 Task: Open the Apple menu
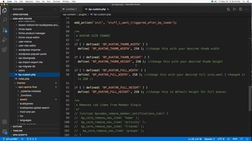(4, 2)
